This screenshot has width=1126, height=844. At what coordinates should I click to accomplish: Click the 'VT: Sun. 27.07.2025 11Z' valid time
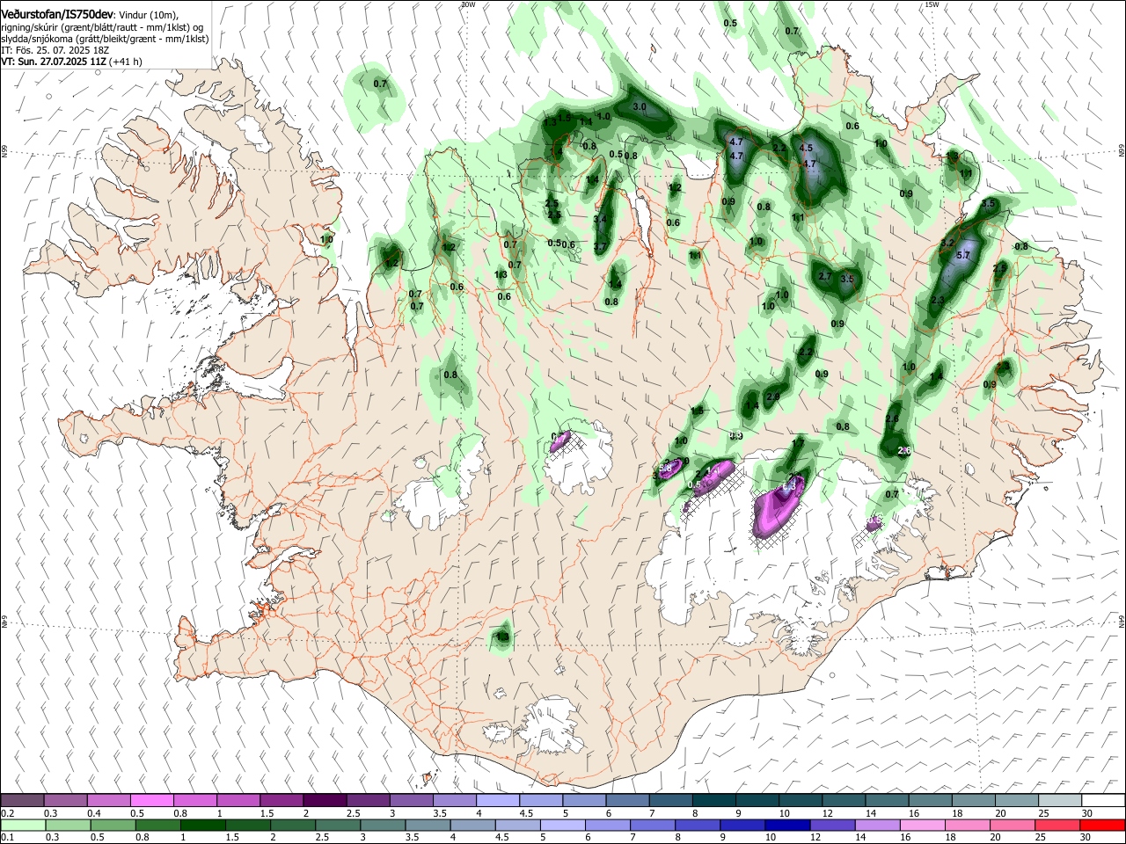(x=54, y=62)
